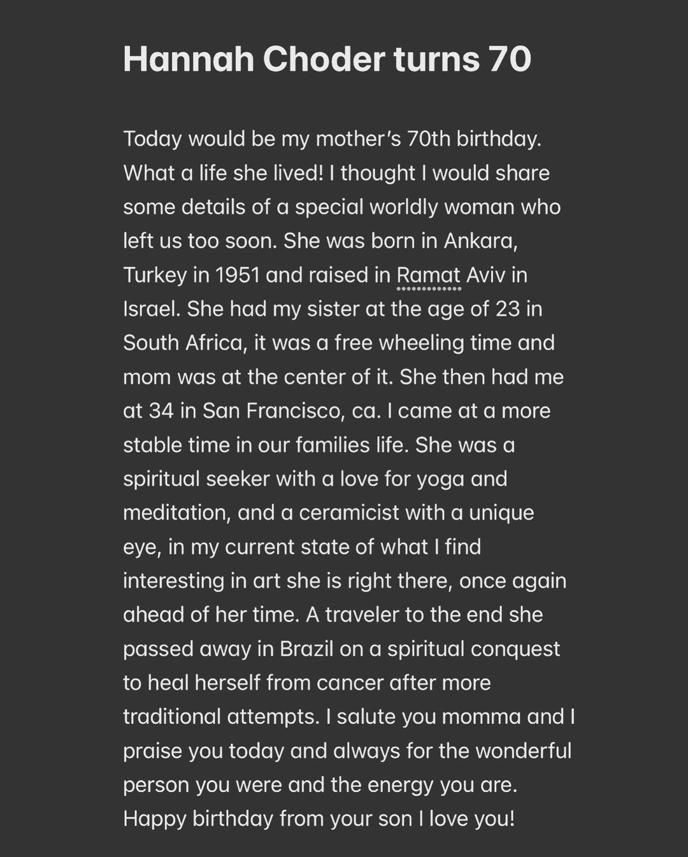Click the title "Hannah Choder turns 70"

(x=327, y=59)
